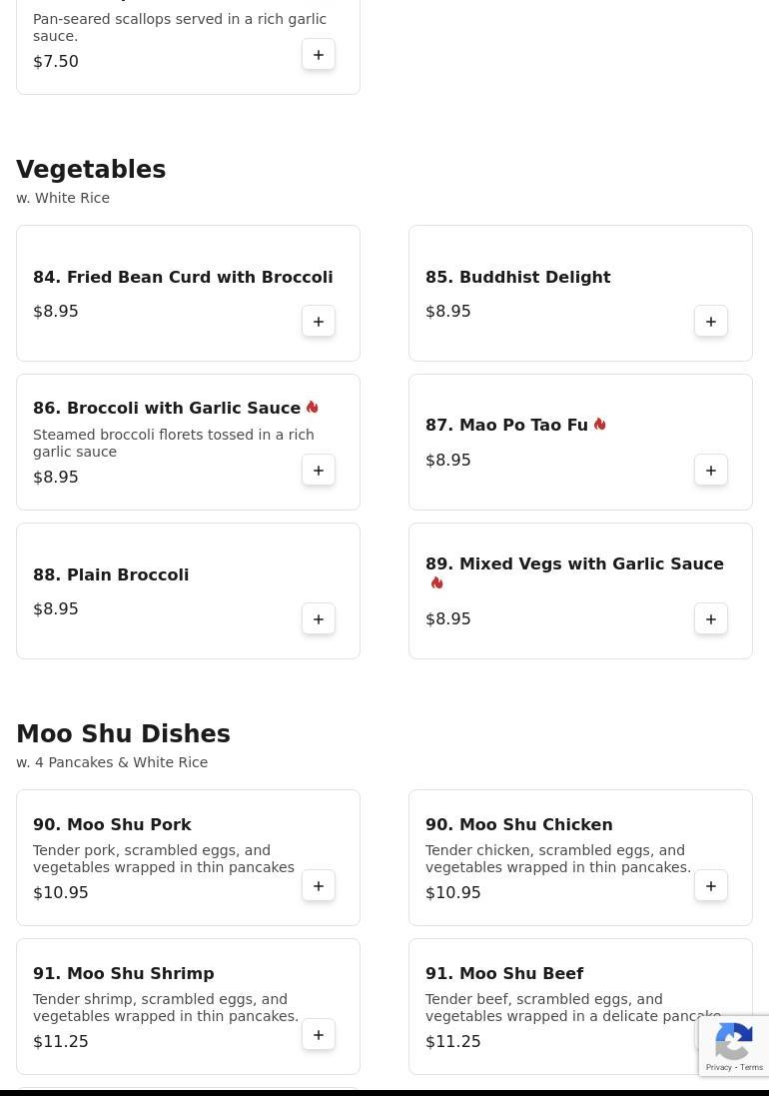Select the 91. Moo Shu Beef card title

504,973
